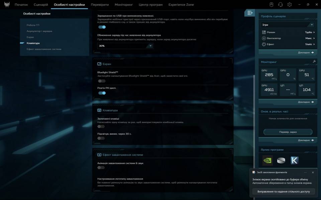Open the gear settings icon
The width and height of the screenshot is (321, 200).
pyautogui.click(x=290, y=5)
